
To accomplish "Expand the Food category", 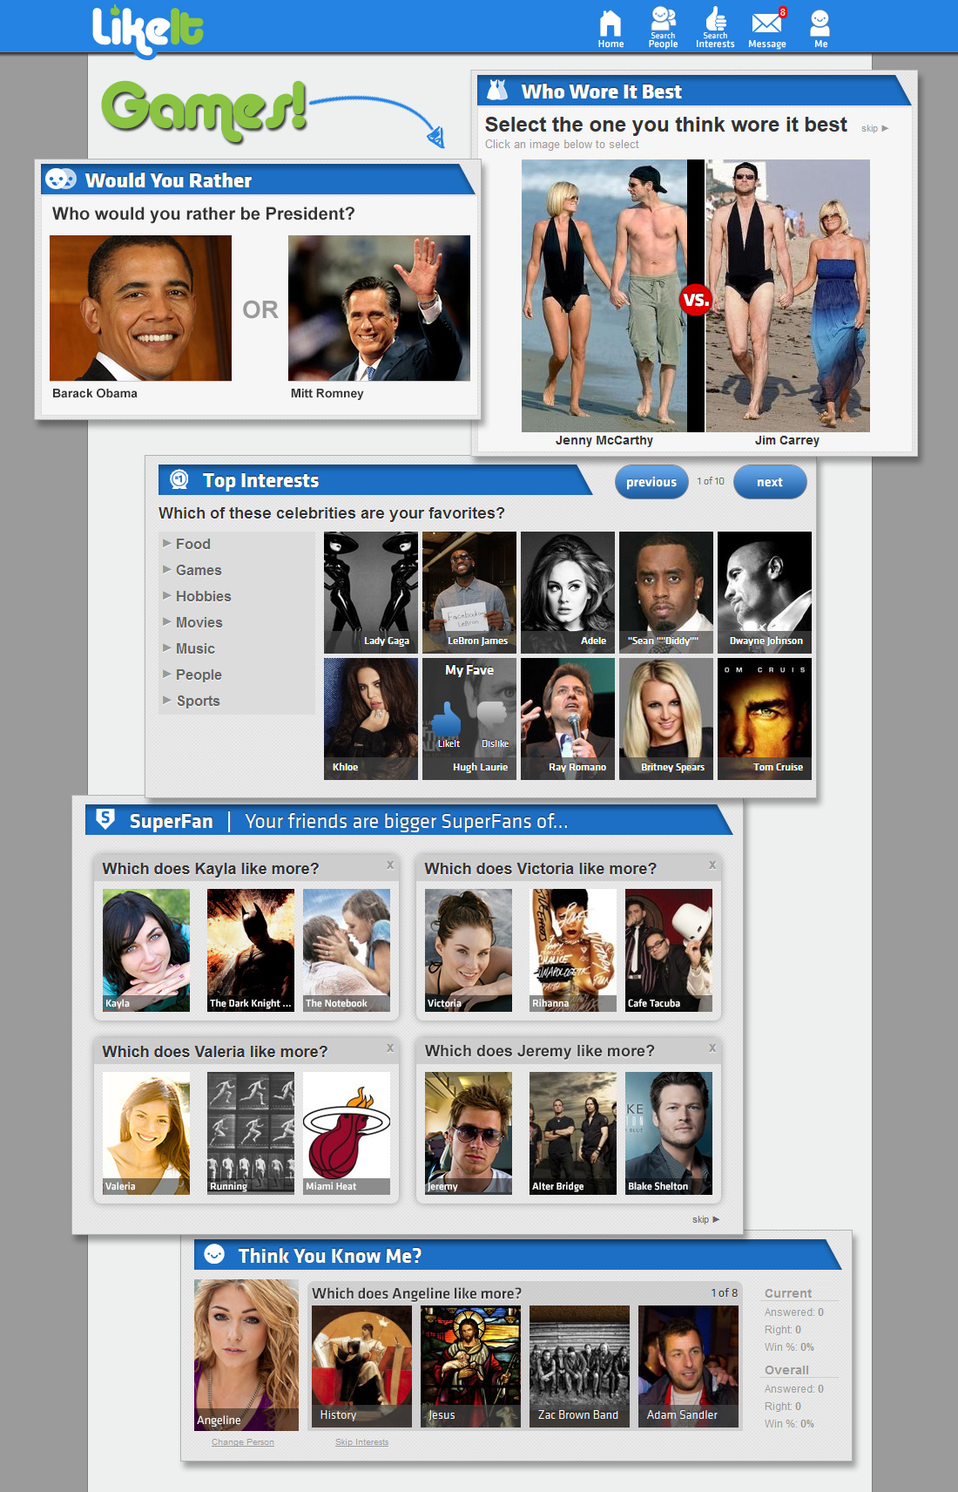I will click(x=186, y=544).
